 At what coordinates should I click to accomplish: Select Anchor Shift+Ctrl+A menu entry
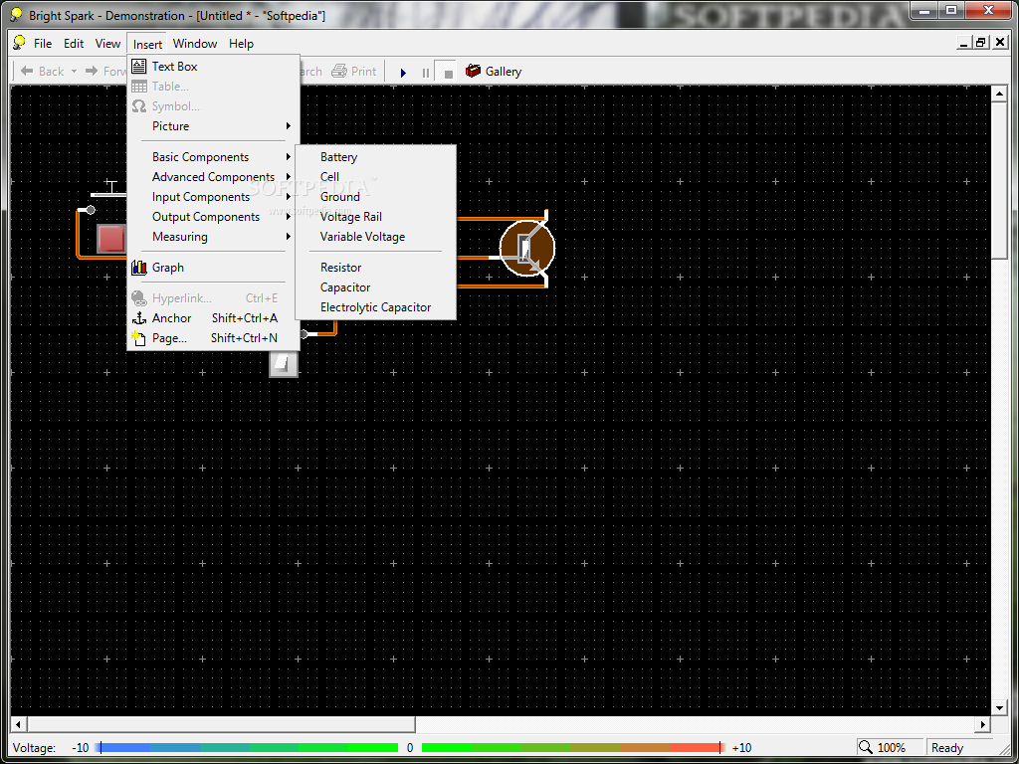click(213, 317)
